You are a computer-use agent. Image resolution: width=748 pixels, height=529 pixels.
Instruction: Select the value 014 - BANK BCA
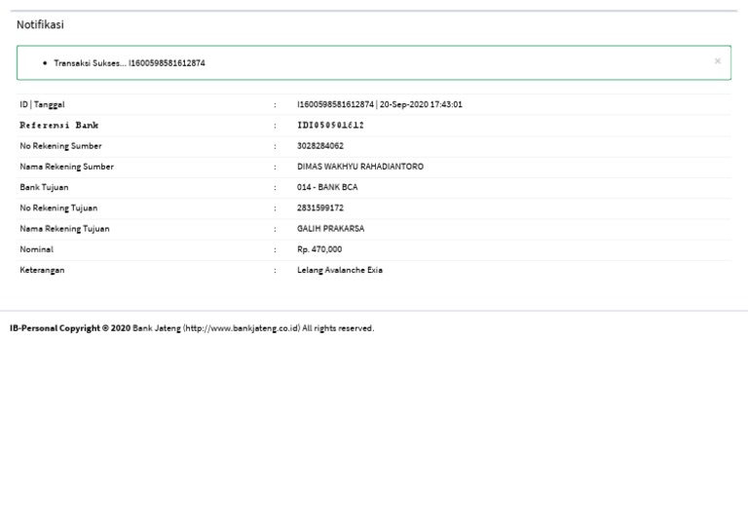click(327, 187)
